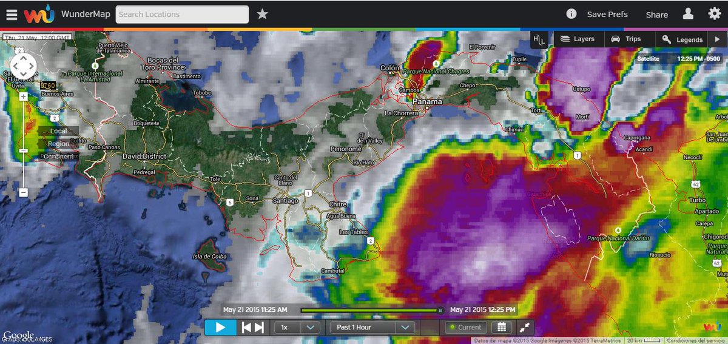Click the La Chorrera label
Image resolution: width=728 pixels, height=344 pixels.
click(402, 113)
